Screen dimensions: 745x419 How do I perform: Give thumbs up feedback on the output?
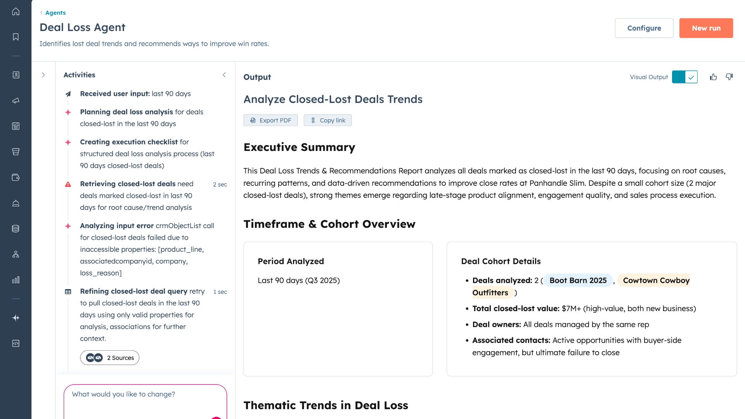point(713,77)
